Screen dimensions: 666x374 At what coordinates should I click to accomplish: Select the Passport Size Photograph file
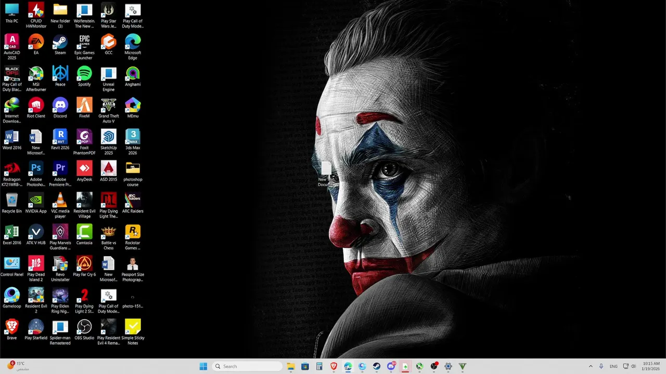click(133, 269)
